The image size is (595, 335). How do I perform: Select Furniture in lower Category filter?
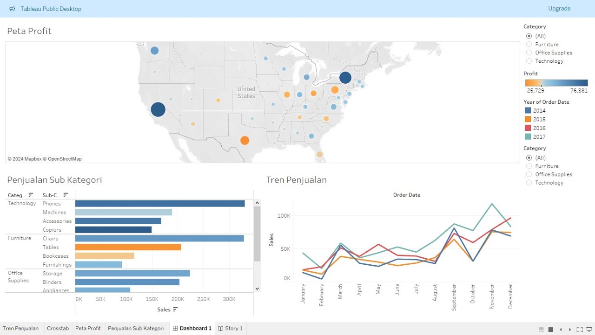pos(529,166)
